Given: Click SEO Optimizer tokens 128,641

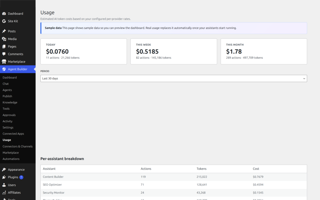Looking at the screenshot, I should point(202,185).
